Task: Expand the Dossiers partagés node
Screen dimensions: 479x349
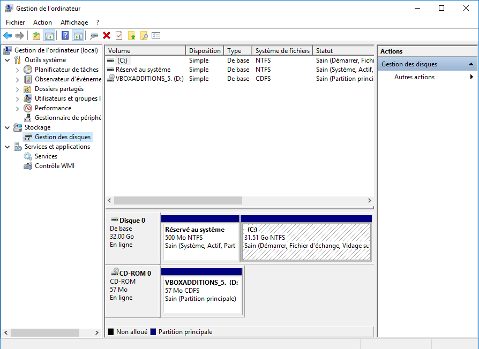Action: point(17,89)
